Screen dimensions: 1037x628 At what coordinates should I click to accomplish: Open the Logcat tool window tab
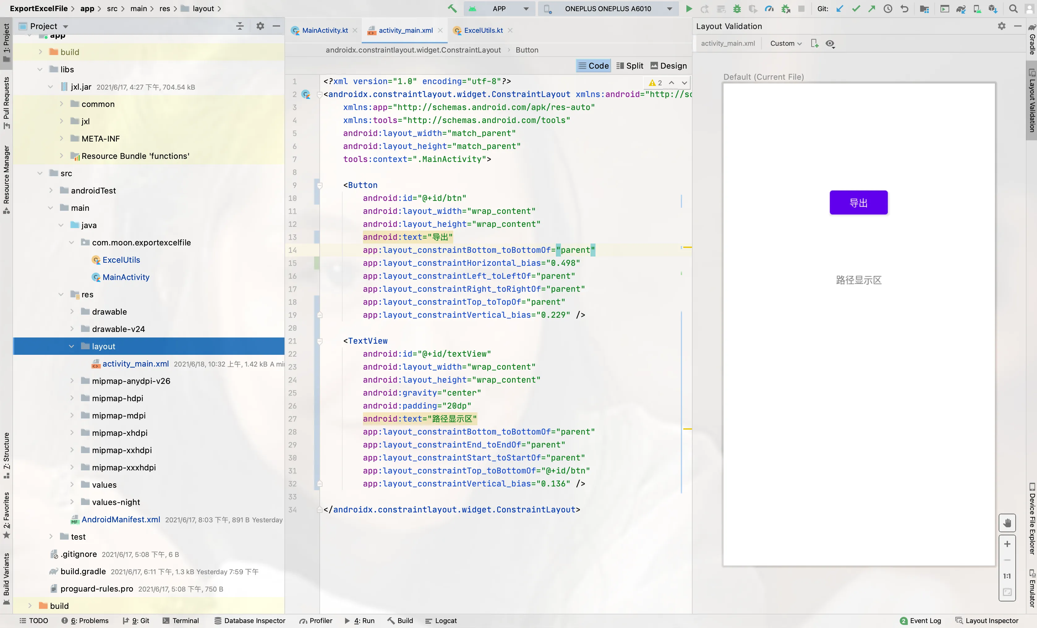(441, 621)
